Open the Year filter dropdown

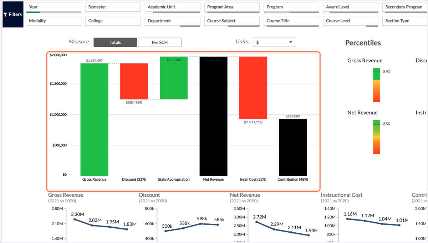point(53,7)
